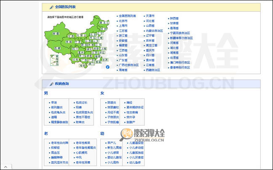The height and width of the screenshot is (170, 273).
Task: Select the 安徽省 link
Action: pos(123,41)
